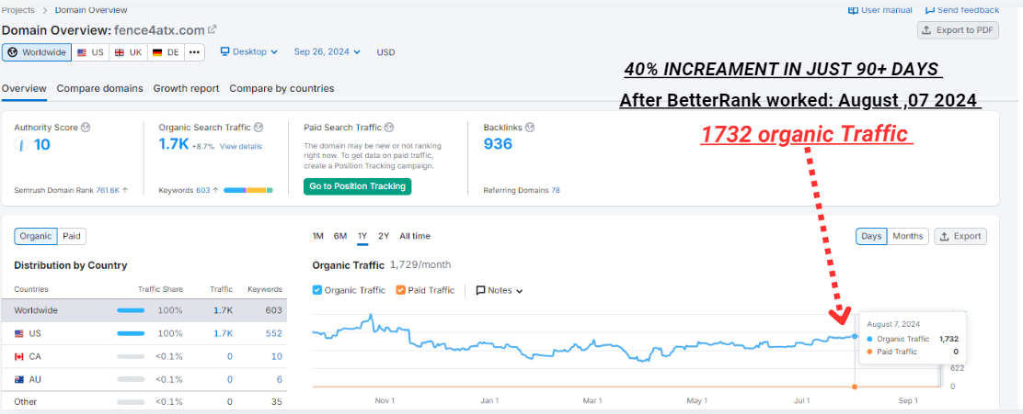Click the August 7 data point on chart
Viewport: 1023px width, 414px height.
pos(856,336)
